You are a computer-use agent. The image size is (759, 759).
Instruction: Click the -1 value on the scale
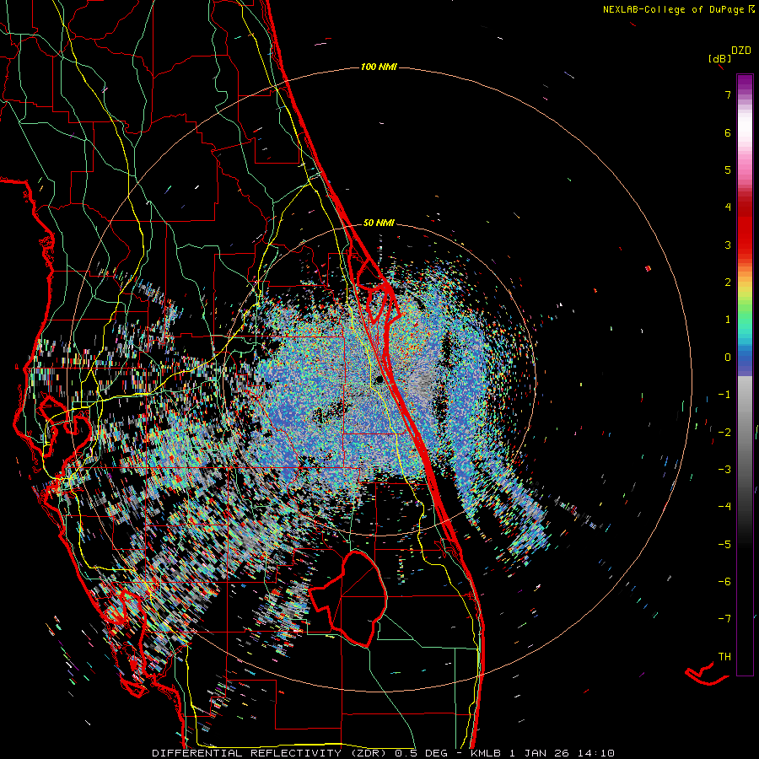tap(724, 395)
